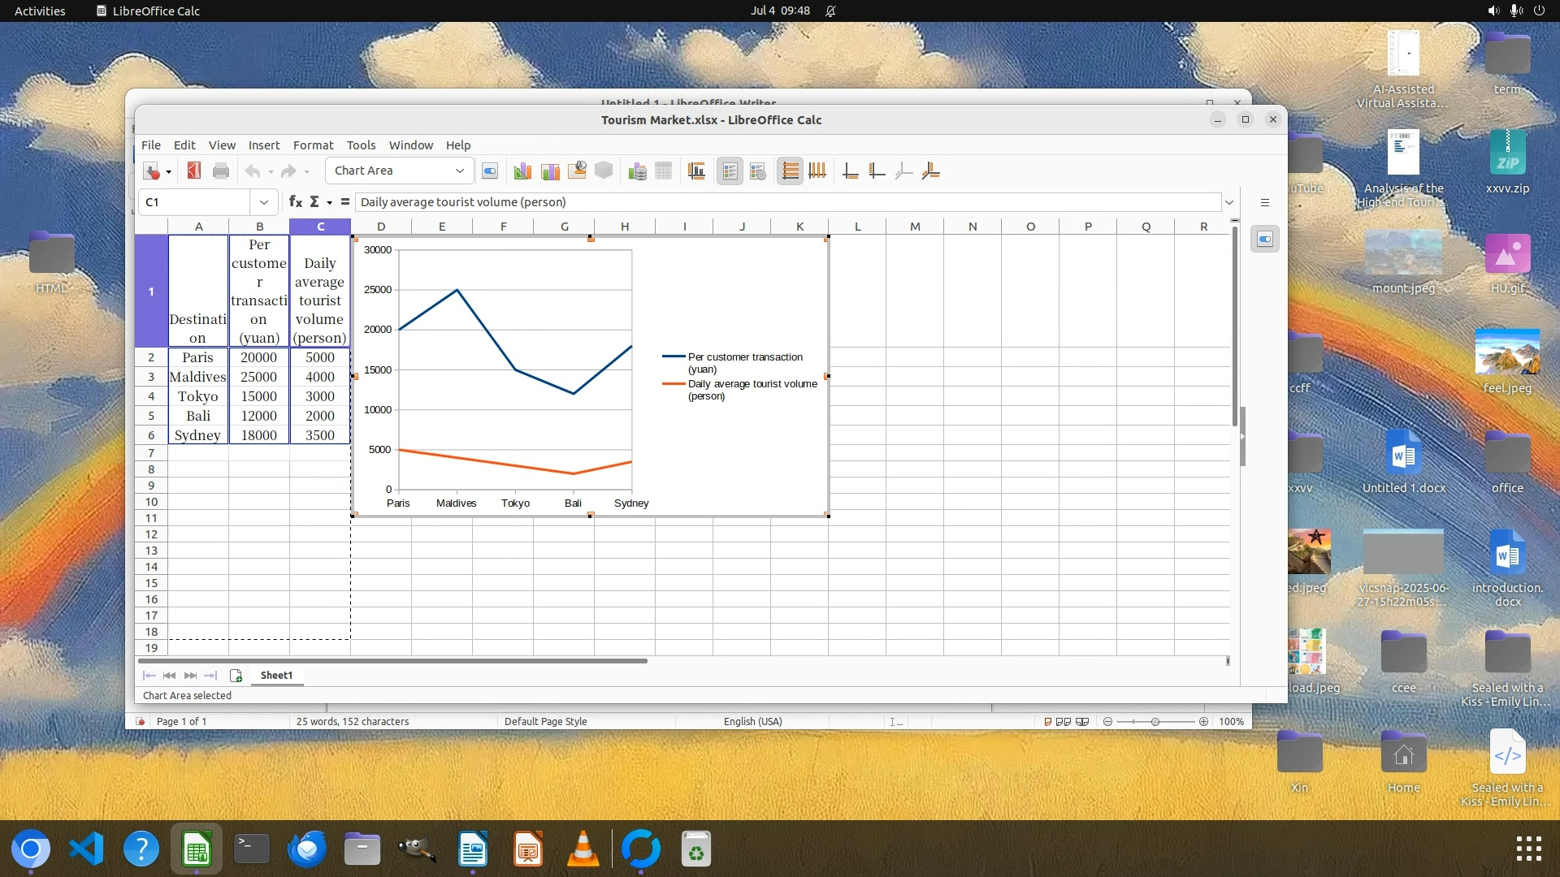
Task: Expand the Chart Area element dropdown
Action: pos(459,171)
